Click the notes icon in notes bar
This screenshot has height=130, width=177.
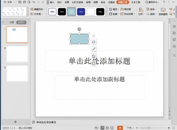[33, 122]
